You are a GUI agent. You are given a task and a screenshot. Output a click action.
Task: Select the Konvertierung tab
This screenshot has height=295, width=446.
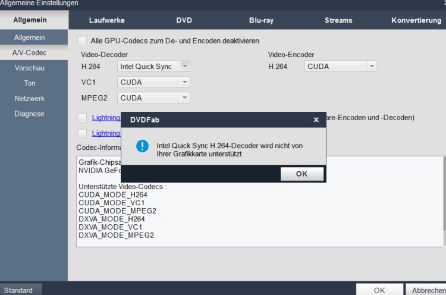tap(416, 20)
